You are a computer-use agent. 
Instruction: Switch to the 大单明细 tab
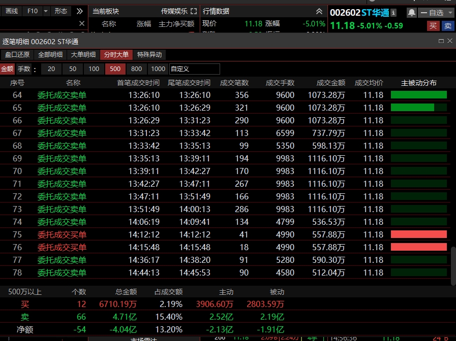[x=83, y=55]
